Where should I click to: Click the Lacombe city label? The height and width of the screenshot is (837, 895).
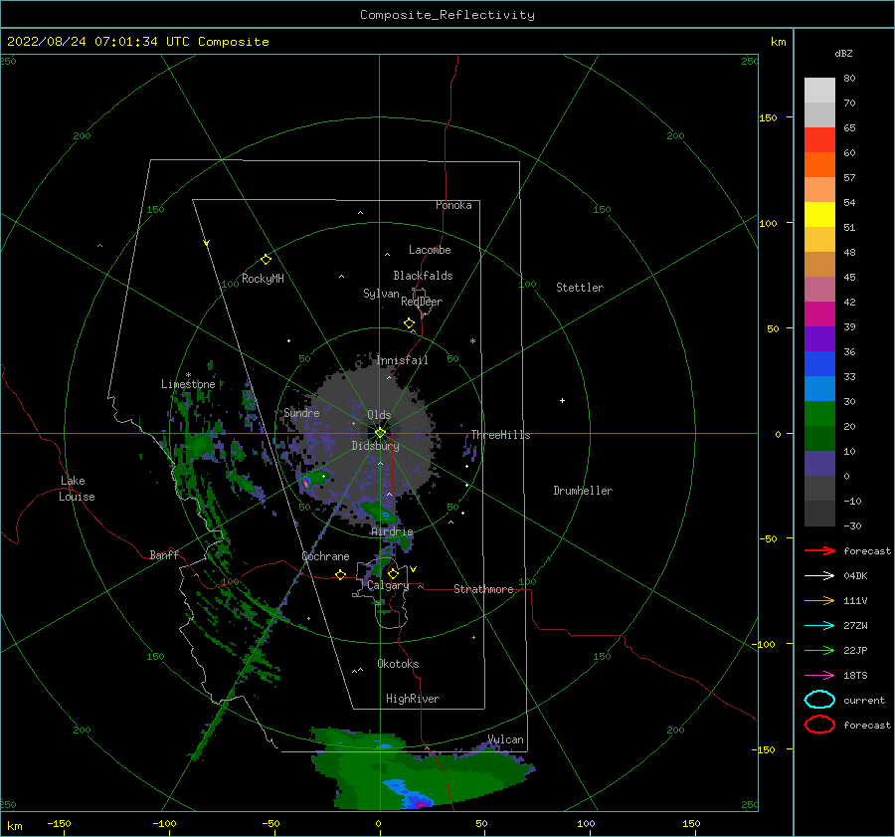pos(430,250)
